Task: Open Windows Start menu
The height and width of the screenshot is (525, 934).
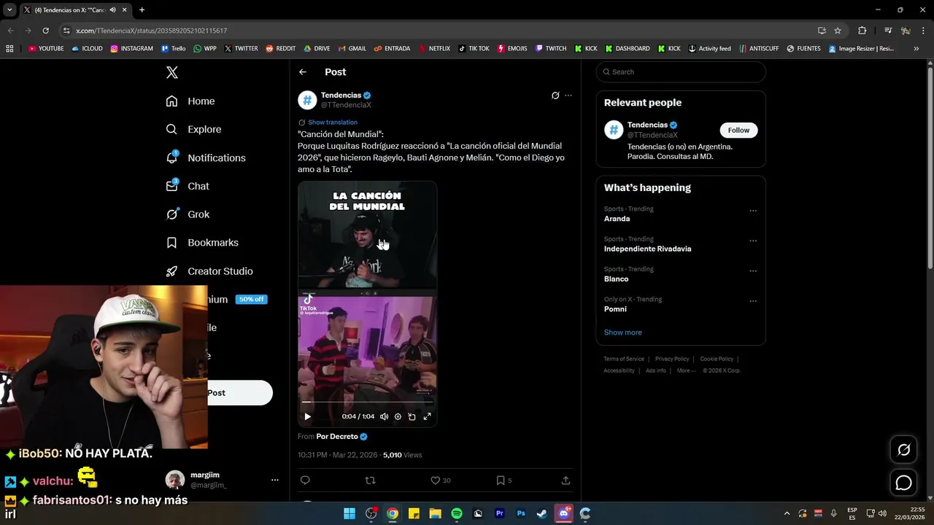Action: (x=350, y=513)
